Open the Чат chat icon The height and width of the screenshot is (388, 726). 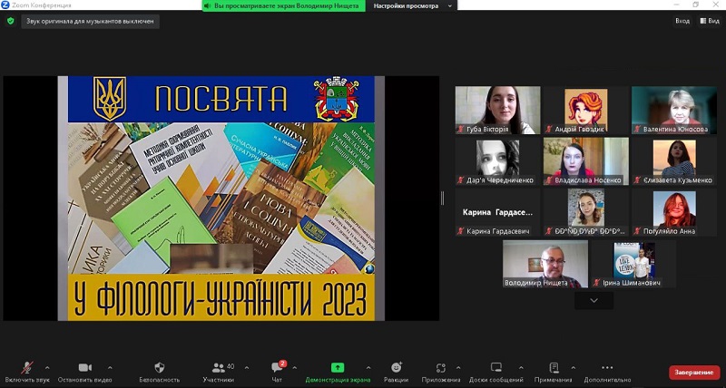coord(278,368)
